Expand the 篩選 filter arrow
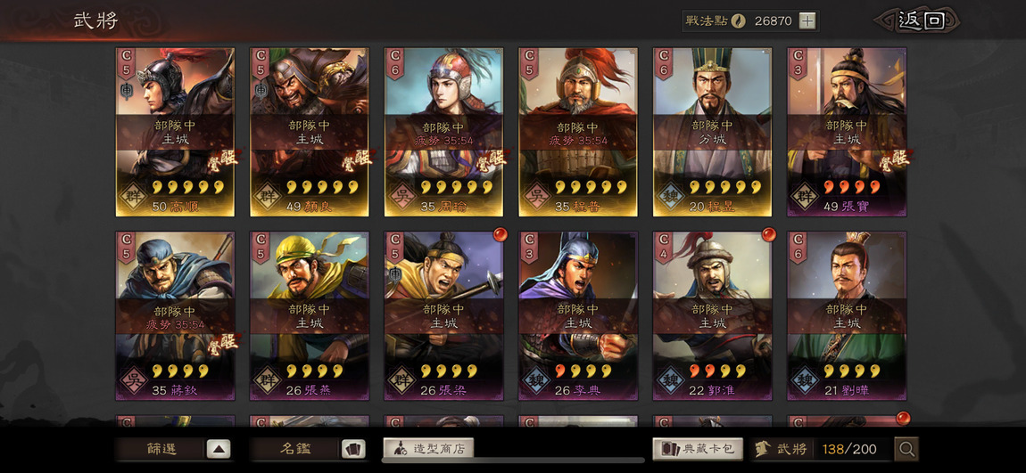Image resolution: width=1026 pixels, height=473 pixels. pyautogui.click(x=219, y=450)
